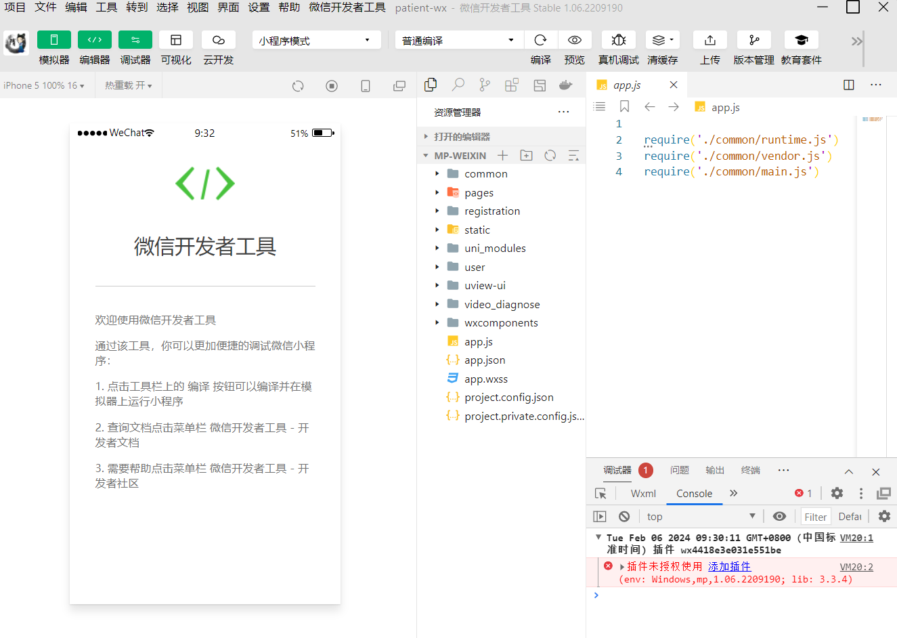Expand the opened editors (打开的编辑器) section
Viewport: 897px width, 638px height.
(501, 136)
